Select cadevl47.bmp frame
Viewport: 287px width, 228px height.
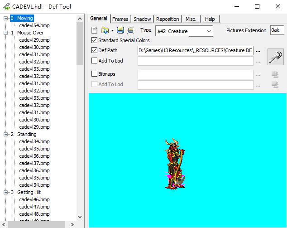pos(34,207)
